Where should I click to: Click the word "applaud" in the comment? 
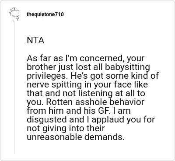pos(108,120)
